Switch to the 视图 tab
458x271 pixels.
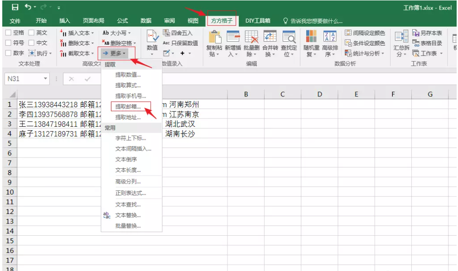point(193,21)
